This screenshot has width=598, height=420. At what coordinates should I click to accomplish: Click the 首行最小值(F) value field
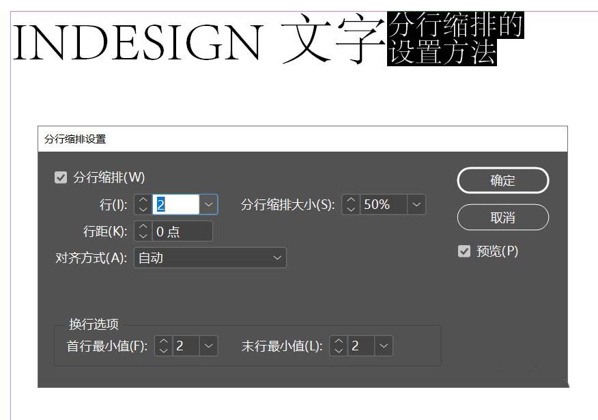[x=186, y=346]
